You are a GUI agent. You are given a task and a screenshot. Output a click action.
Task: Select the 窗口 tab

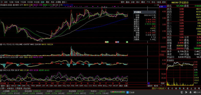[x=8, y=86]
